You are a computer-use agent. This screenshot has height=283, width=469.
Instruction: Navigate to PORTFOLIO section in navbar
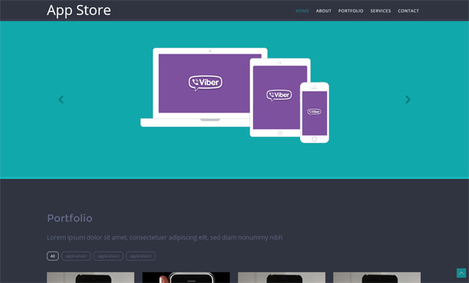tap(351, 10)
